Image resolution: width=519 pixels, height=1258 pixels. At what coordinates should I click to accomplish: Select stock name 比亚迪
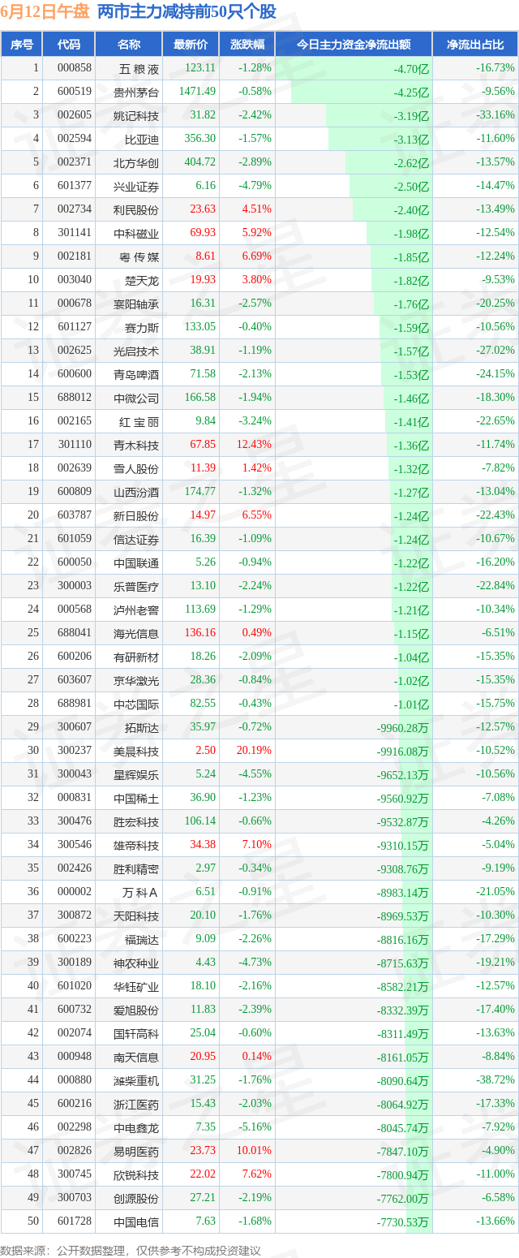pos(142,139)
